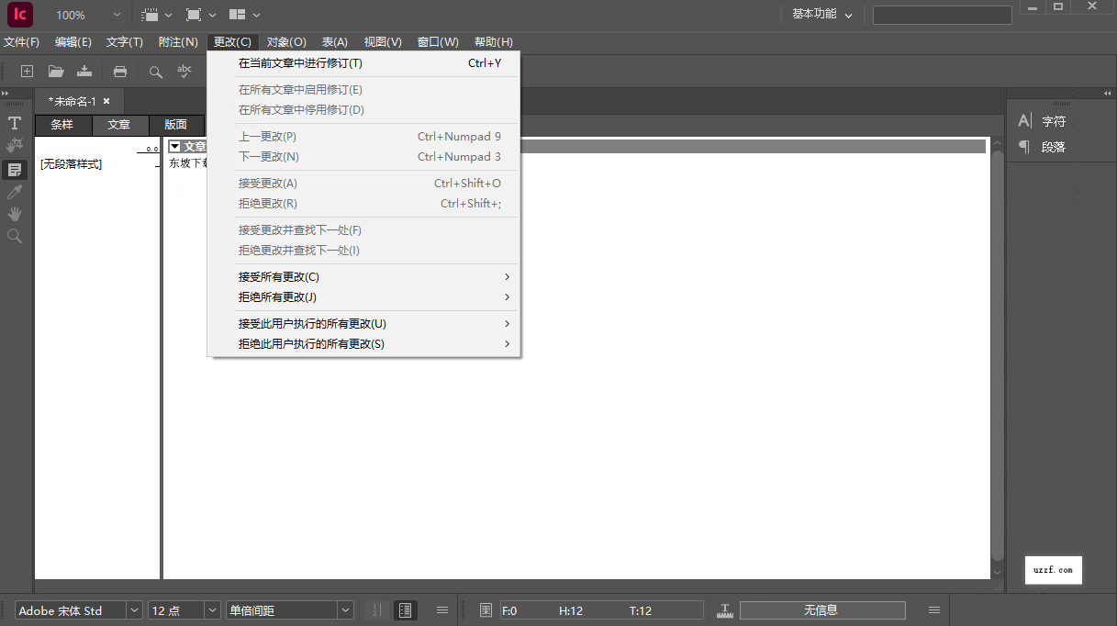The width and height of the screenshot is (1117, 626).
Task: Select the Eyedropper tool
Action: 14,191
